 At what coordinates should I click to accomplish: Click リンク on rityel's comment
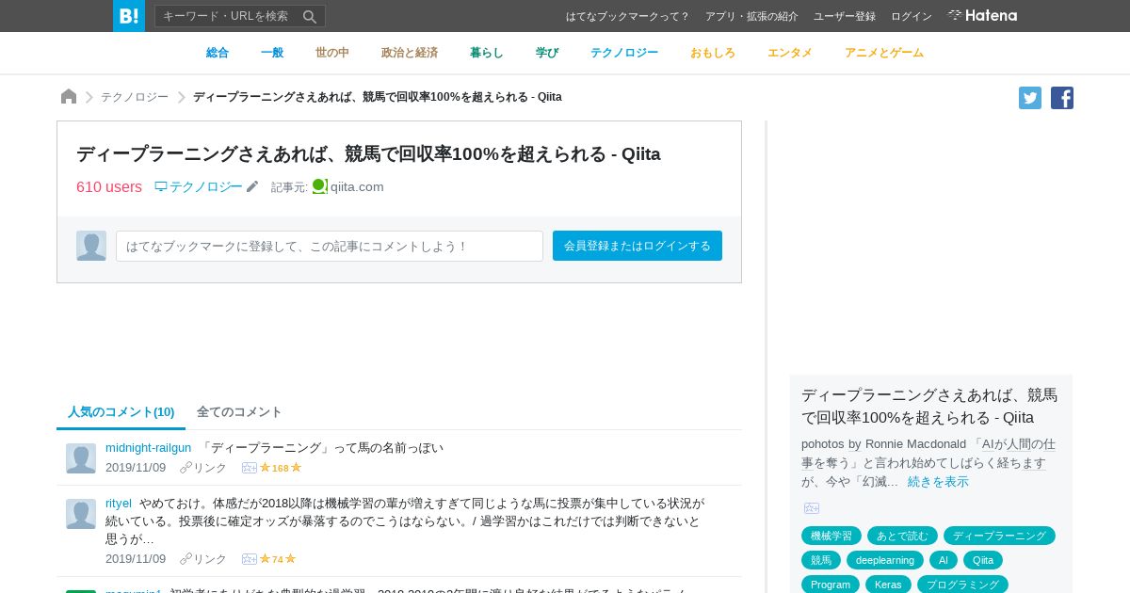click(x=203, y=559)
